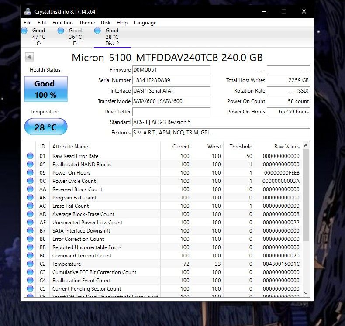Viewport: 345px width, 326px height.
Task: Open the Language menu
Action: point(145,23)
